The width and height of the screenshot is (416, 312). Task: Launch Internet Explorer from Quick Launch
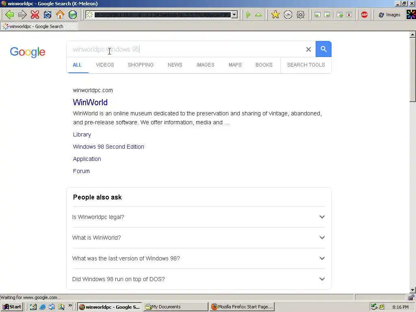click(x=42, y=307)
